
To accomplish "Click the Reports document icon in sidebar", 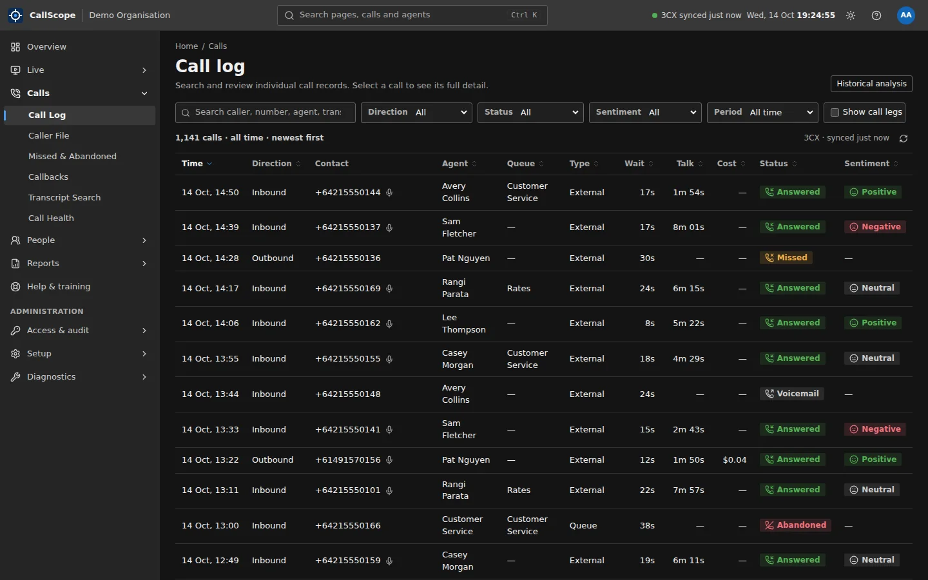I will (15, 264).
